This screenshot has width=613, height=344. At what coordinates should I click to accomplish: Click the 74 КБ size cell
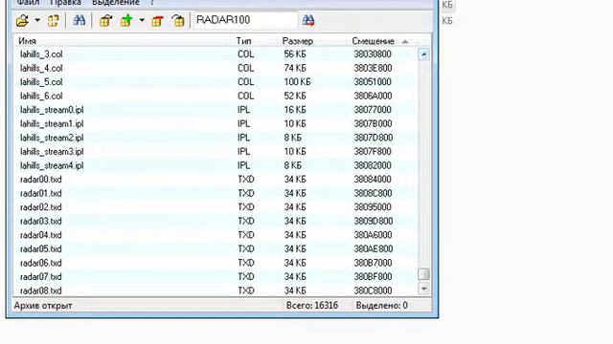tap(295, 68)
